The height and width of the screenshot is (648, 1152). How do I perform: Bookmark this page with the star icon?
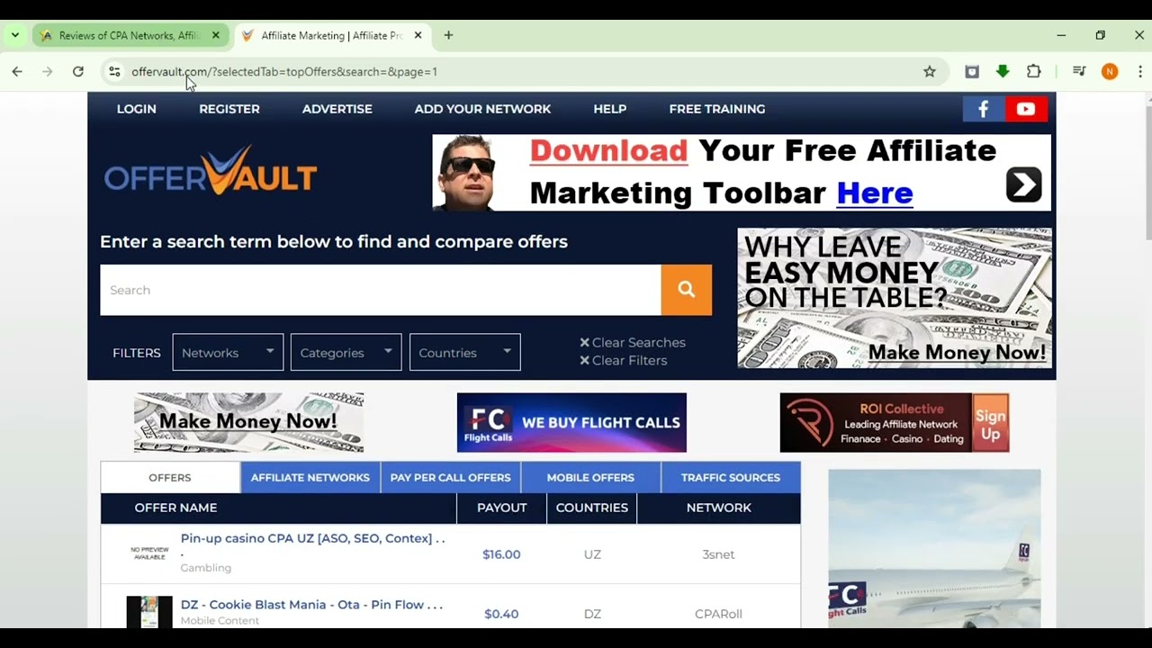tap(930, 72)
